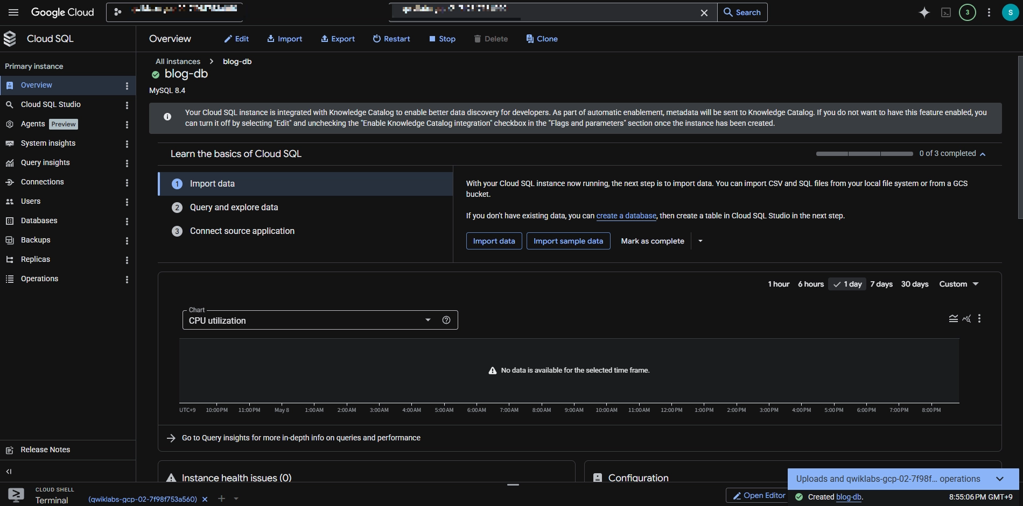This screenshot has width=1023, height=506.
Task: Toggle the chart legend icon
Action: click(x=953, y=319)
